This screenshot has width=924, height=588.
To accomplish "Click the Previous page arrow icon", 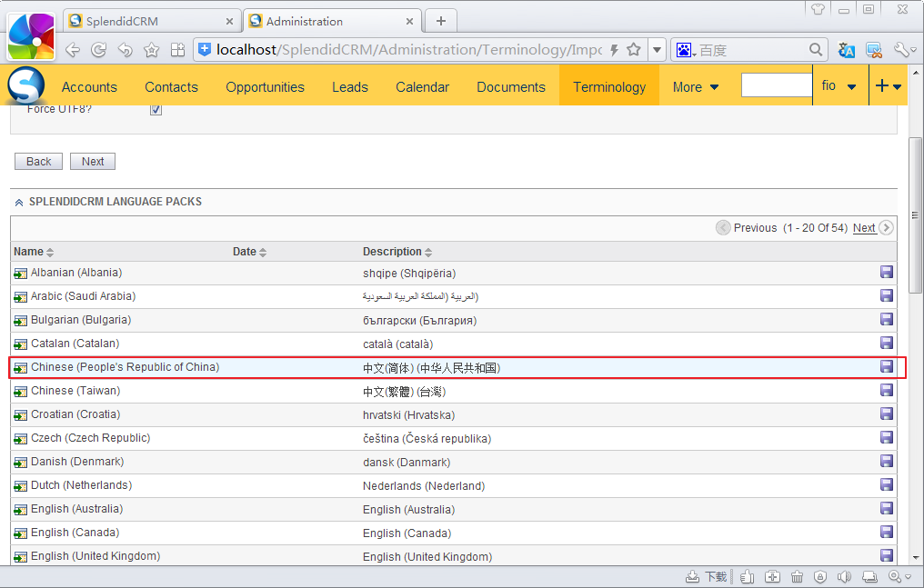I will click(x=723, y=228).
